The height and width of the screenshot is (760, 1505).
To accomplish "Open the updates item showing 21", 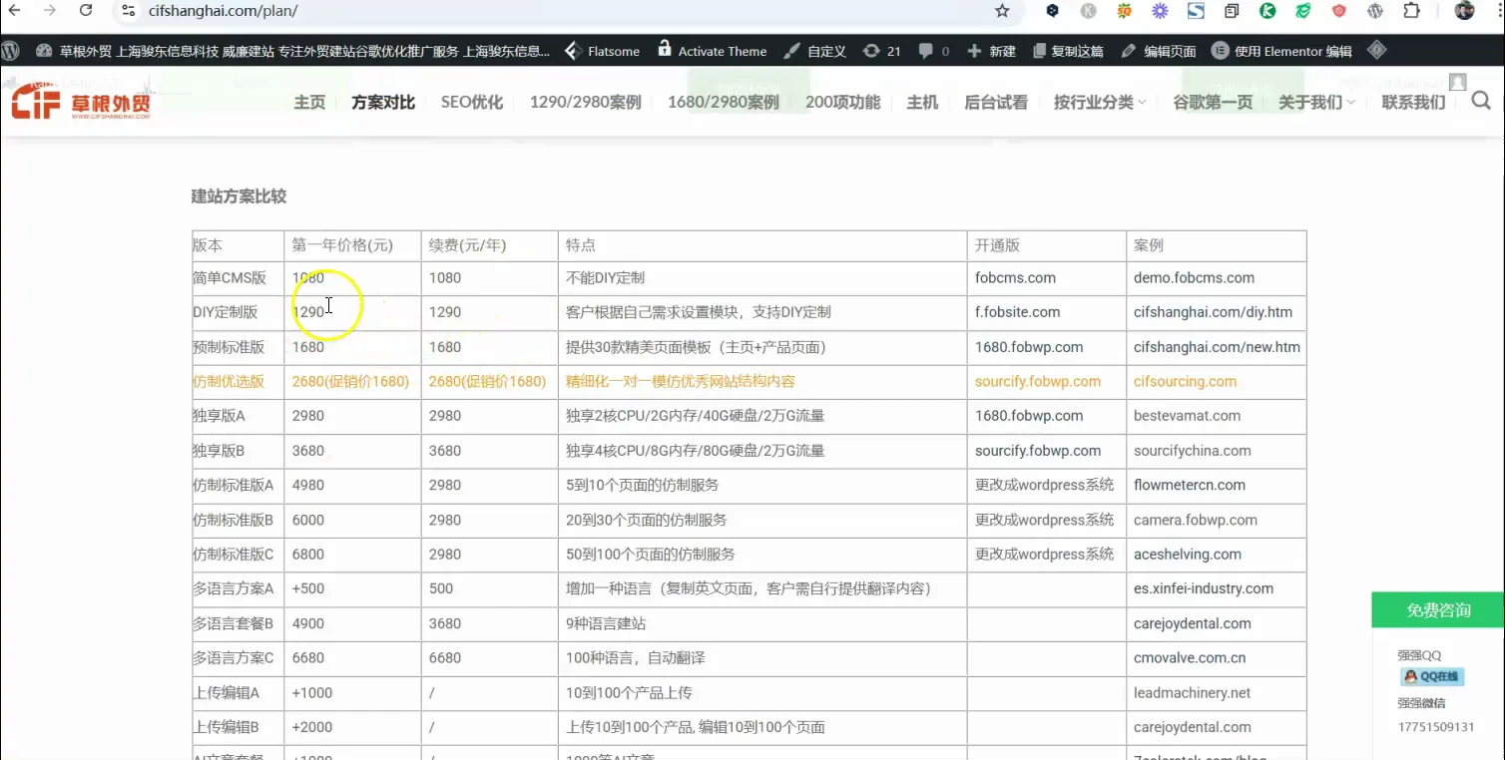I will (881, 51).
